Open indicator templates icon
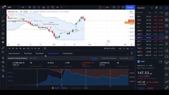169x95 pixels. (x=48, y=7)
